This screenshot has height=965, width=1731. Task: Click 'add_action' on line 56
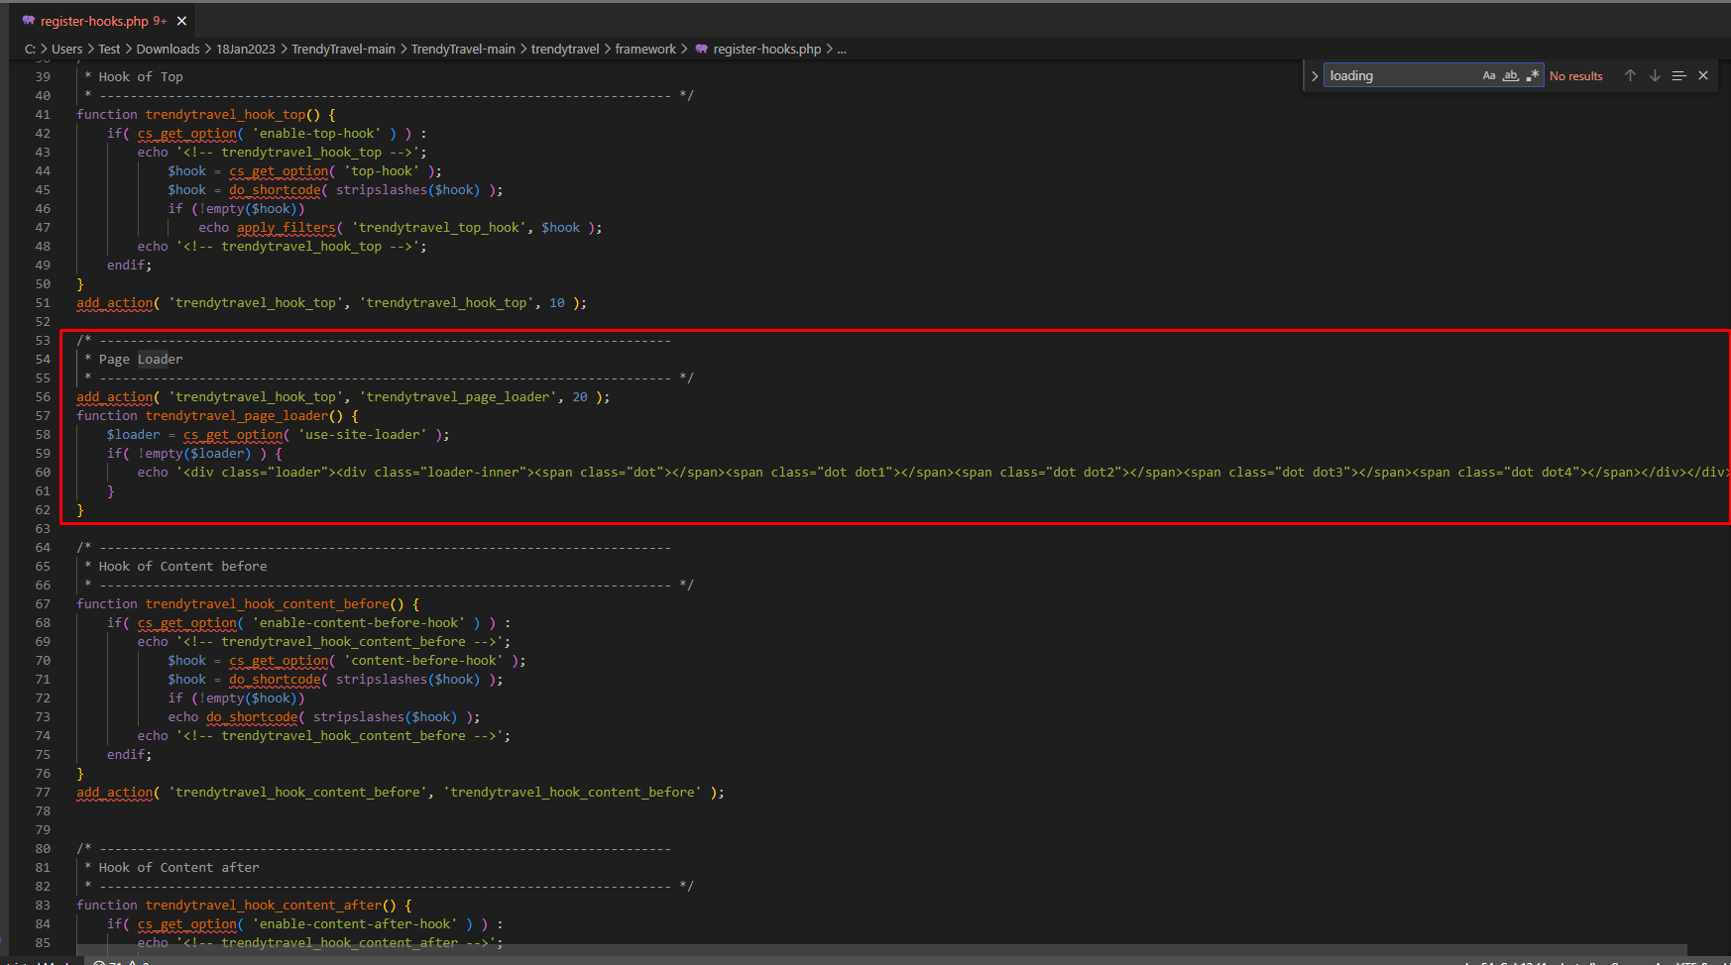(114, 396)
